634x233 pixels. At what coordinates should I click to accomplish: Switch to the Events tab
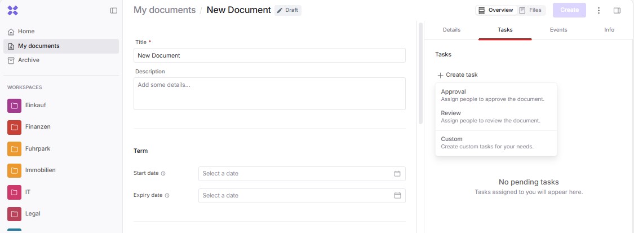click(558, 30)
